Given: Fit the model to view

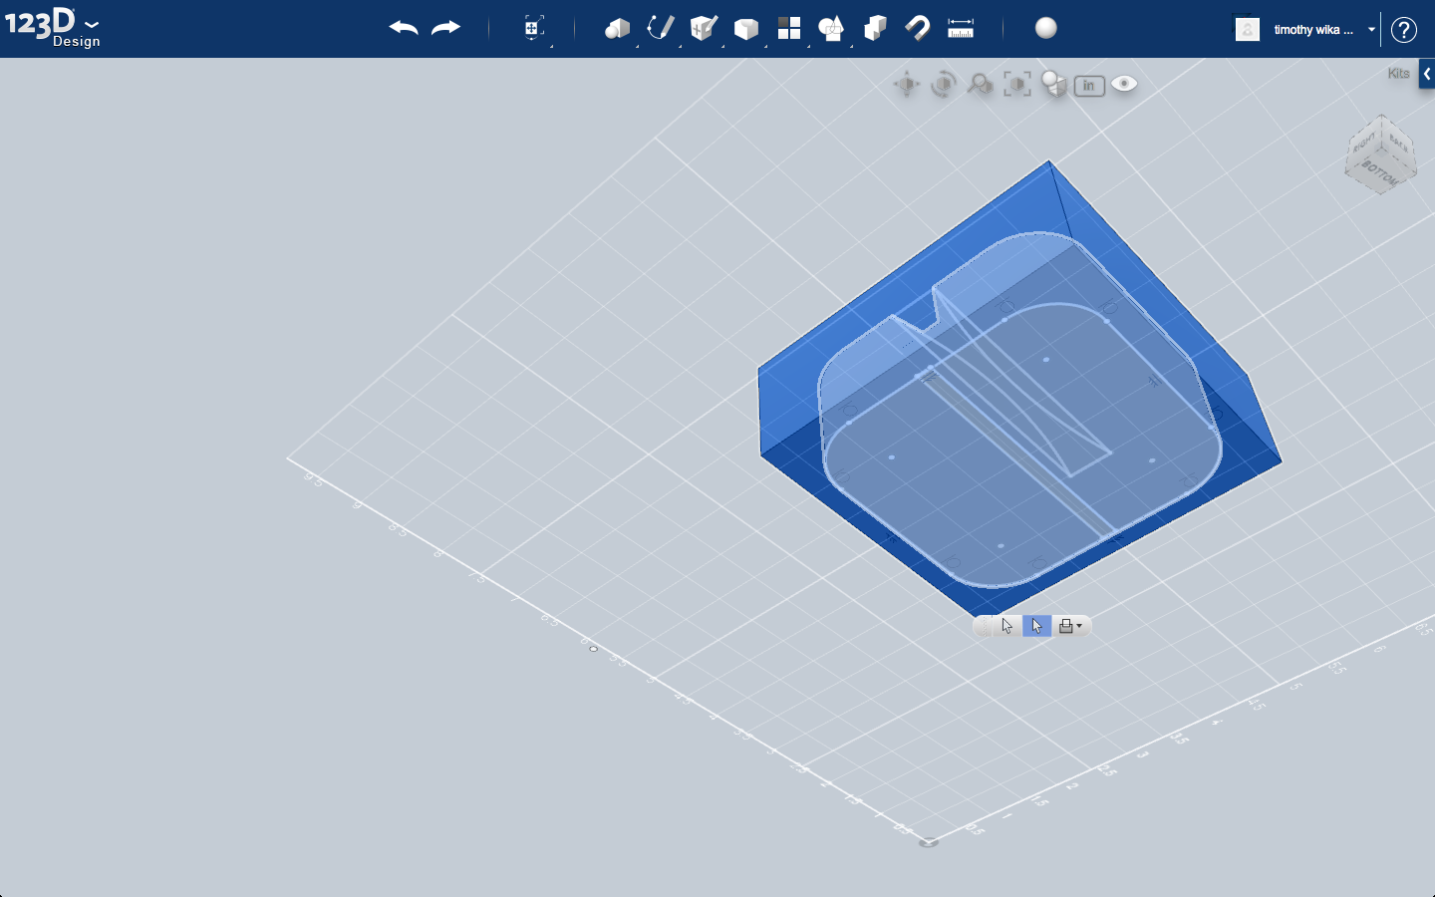Looking at the screenshot, I should coord(1017,85).
